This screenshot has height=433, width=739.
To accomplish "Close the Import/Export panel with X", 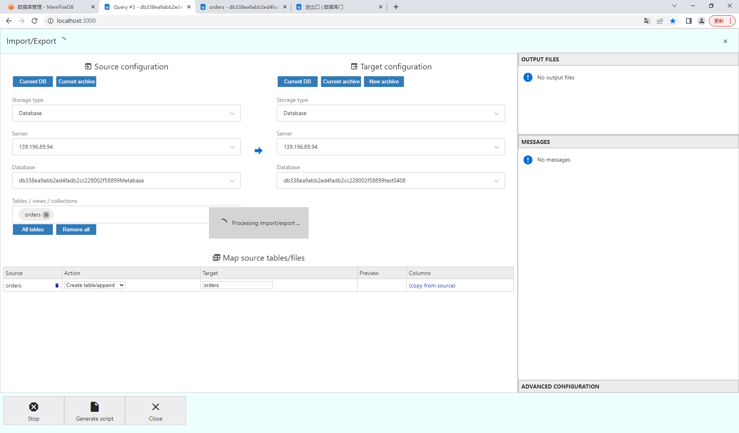I will click(725, 41).
